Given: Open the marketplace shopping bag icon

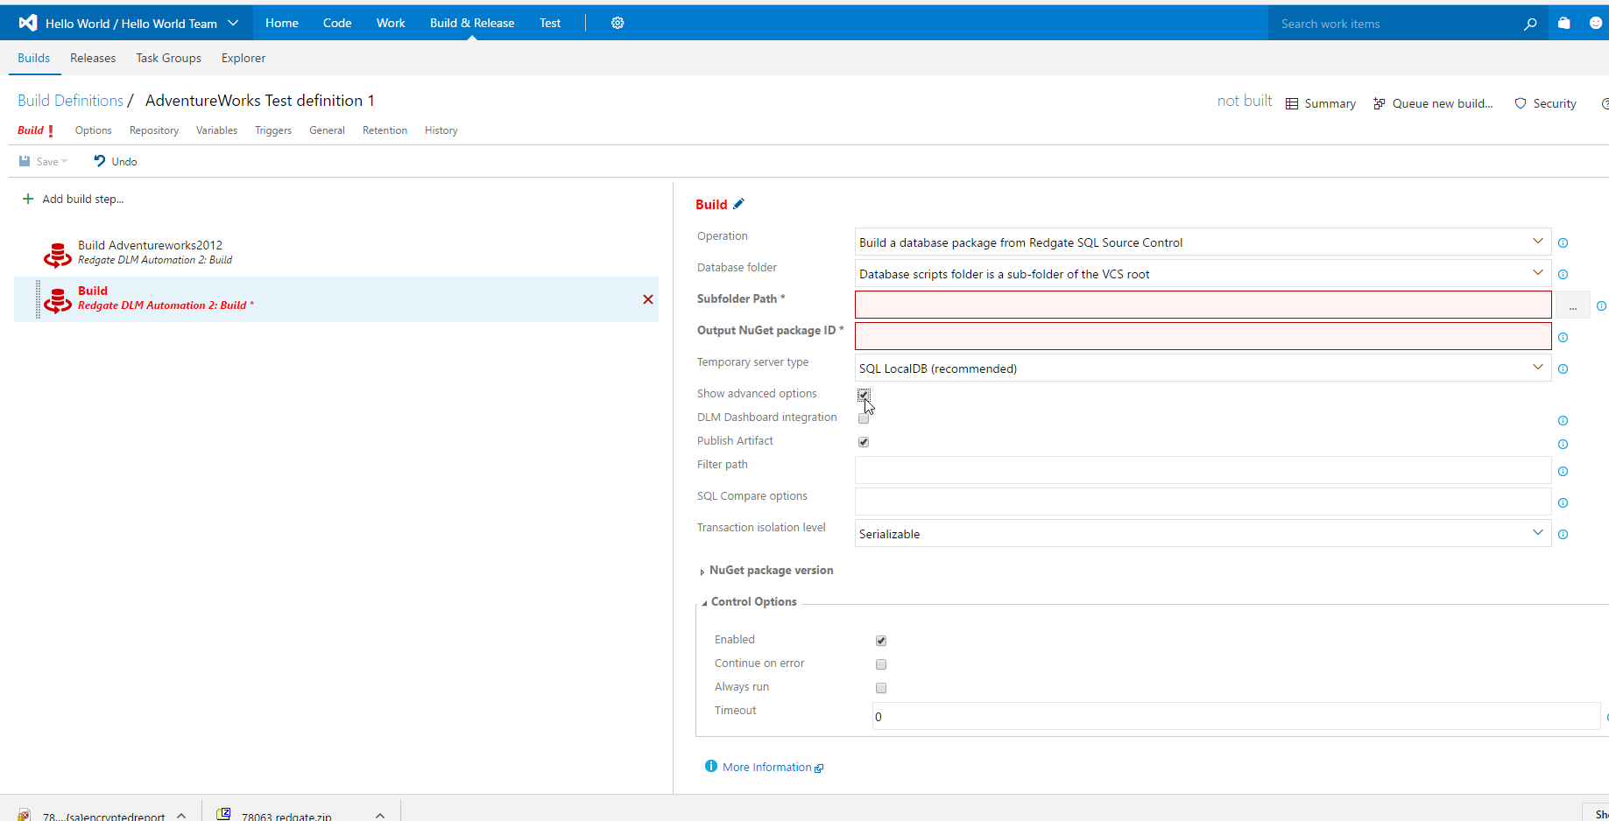Looking at the screenshot, I should [x=1564, y=23].
